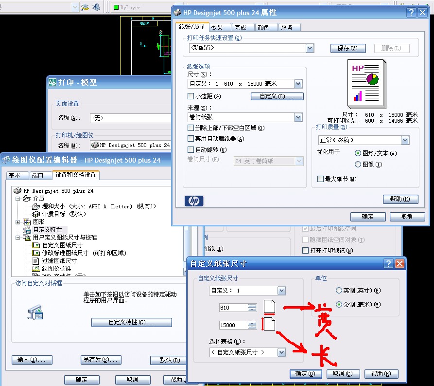Click the height page icon beside 15000
Screen dimensions: 434x386
269,324
